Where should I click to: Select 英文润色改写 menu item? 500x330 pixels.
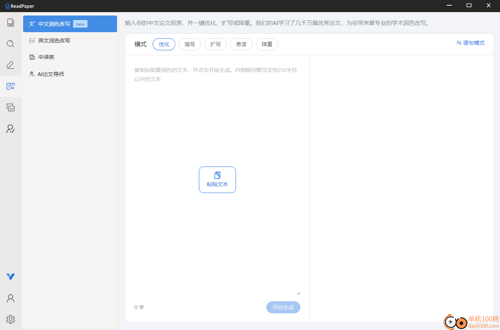70,40
